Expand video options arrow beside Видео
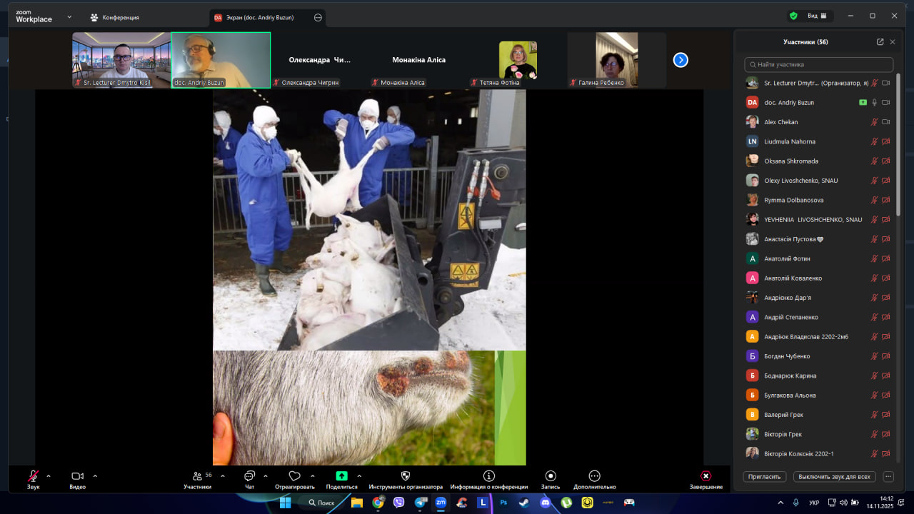The width and height of the screenshot is (914, 514). pyautogui.click(x=95, y=476)
